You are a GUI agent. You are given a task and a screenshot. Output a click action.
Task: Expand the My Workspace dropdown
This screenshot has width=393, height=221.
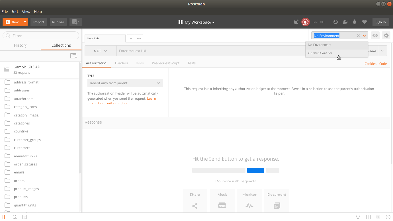[196, 22]
